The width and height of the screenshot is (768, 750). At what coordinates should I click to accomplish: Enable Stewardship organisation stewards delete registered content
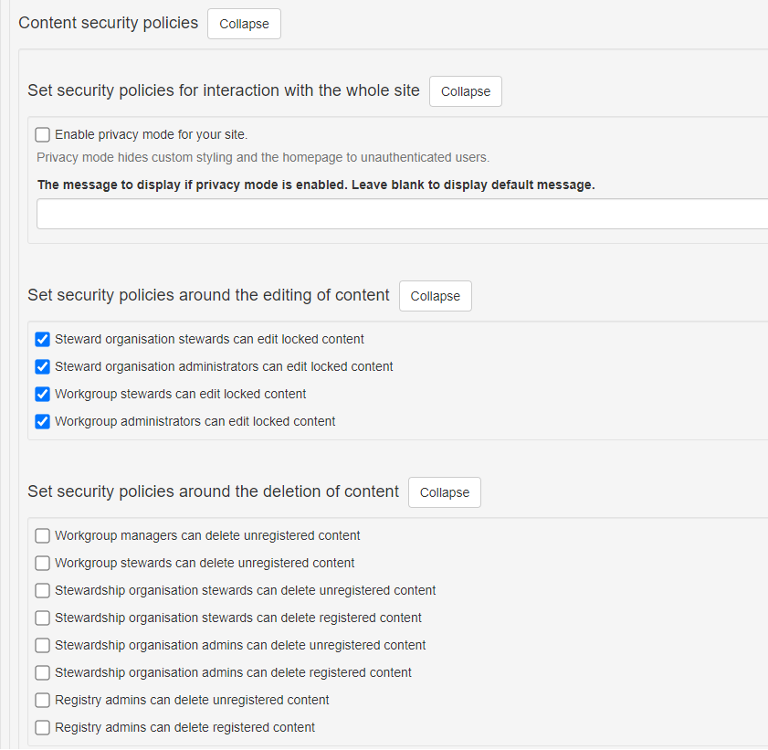click(x=43, y=618)
